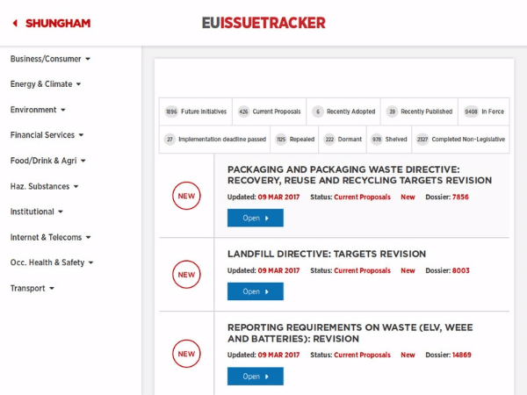Click the EUISSUETRACKER logo
The height and width of the screenshot is (395, 527).
click(263, 23)
